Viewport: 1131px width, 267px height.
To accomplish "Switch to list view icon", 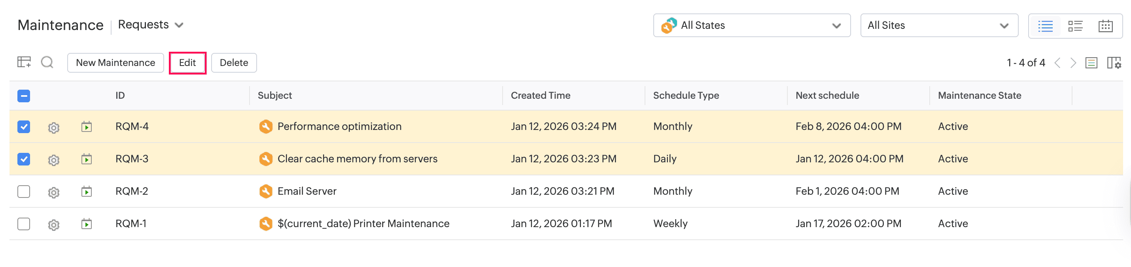I will 1045,26.
